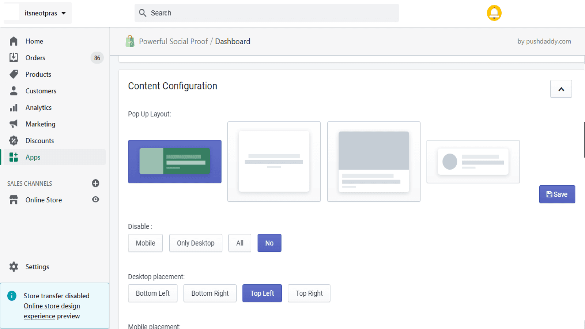Select the Products icon in the sidebar

14,74
